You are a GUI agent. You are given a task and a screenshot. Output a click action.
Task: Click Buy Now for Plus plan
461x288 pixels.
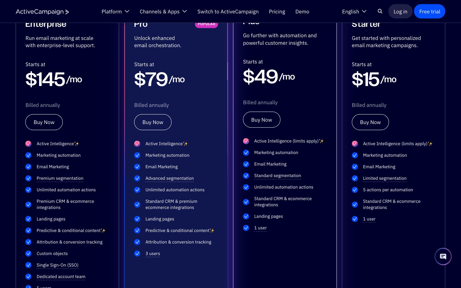point(262,120)
